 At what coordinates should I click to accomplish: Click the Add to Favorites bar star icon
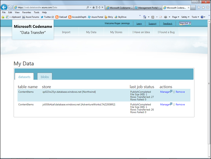(3, 17)
